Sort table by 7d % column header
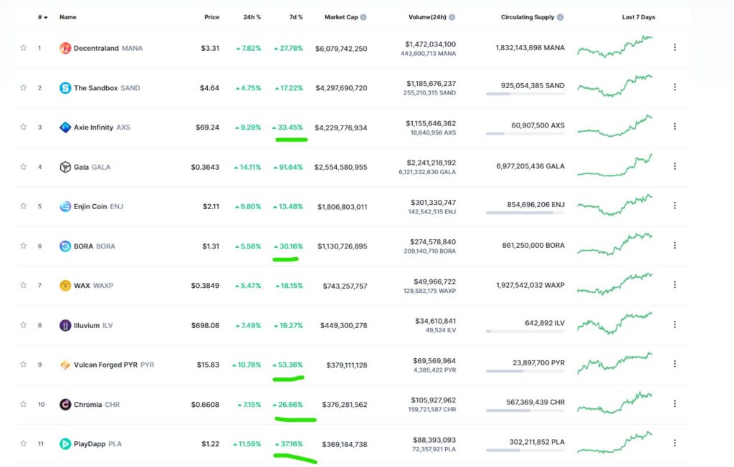Image resolution: width=734 pixels, height=467 pixels. tap(295, 17)
